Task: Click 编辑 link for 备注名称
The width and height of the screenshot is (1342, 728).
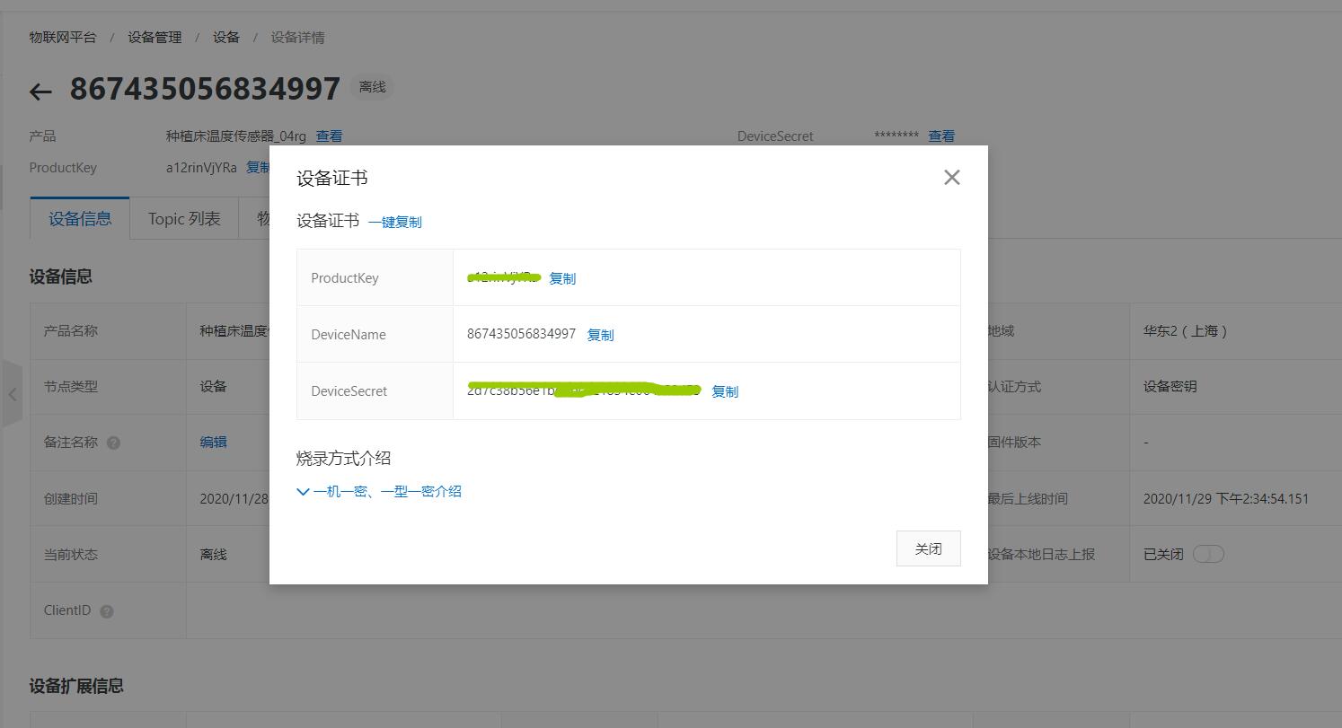Action: [213, 442]
